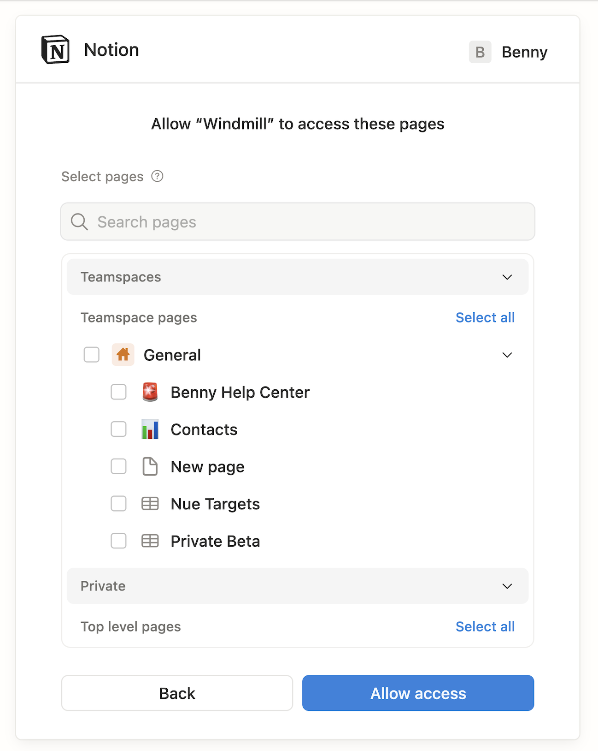This screenshot has width=598, height=751.
Task: Collapse the Private section
Action: point(507,586)
